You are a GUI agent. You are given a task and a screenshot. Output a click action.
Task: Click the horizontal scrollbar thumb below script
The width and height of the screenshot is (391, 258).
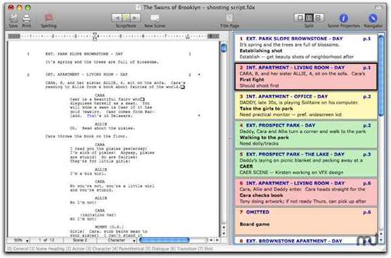(164, 240)
